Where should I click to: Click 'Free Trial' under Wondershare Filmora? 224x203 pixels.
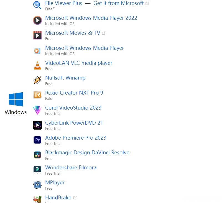pos(53,174)
